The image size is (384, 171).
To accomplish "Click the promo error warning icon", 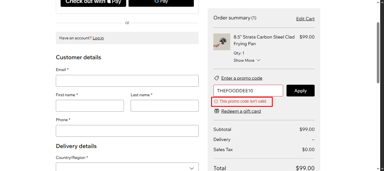I will (x=216, y=101).
